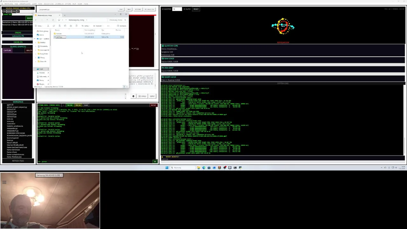Click the chevron after Matematyczny mózg breadcrumb
The width and height of the screenshot is (407, 229).
click(86, 20)
